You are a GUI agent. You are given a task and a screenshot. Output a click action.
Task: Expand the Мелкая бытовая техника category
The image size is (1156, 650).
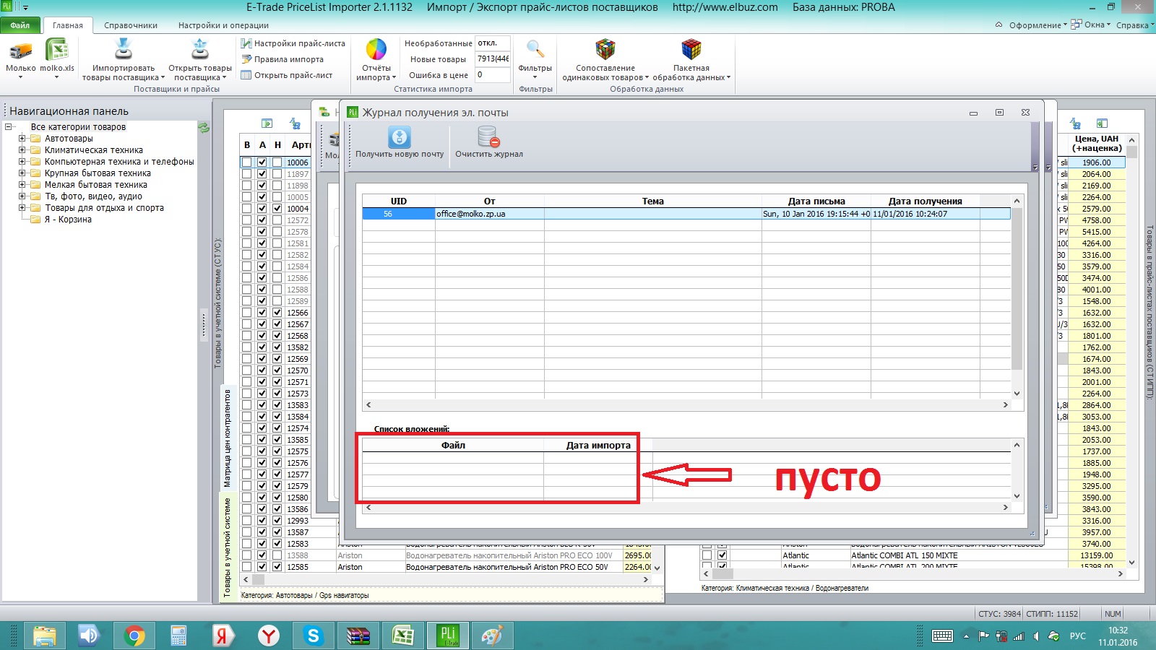[x=22, y=185]
